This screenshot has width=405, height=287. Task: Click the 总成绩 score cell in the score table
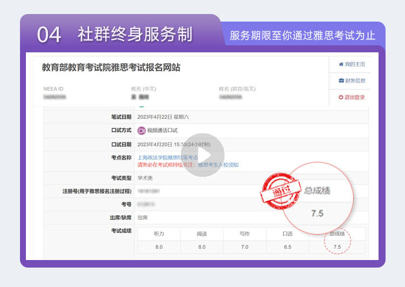pyautogui.click(x=337, y=247)
